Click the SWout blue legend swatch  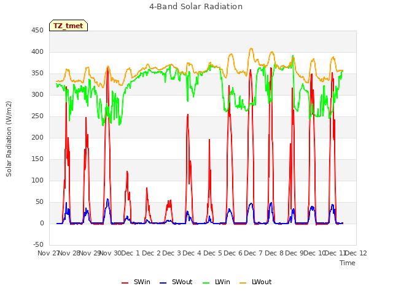click(x=163, y=283)
